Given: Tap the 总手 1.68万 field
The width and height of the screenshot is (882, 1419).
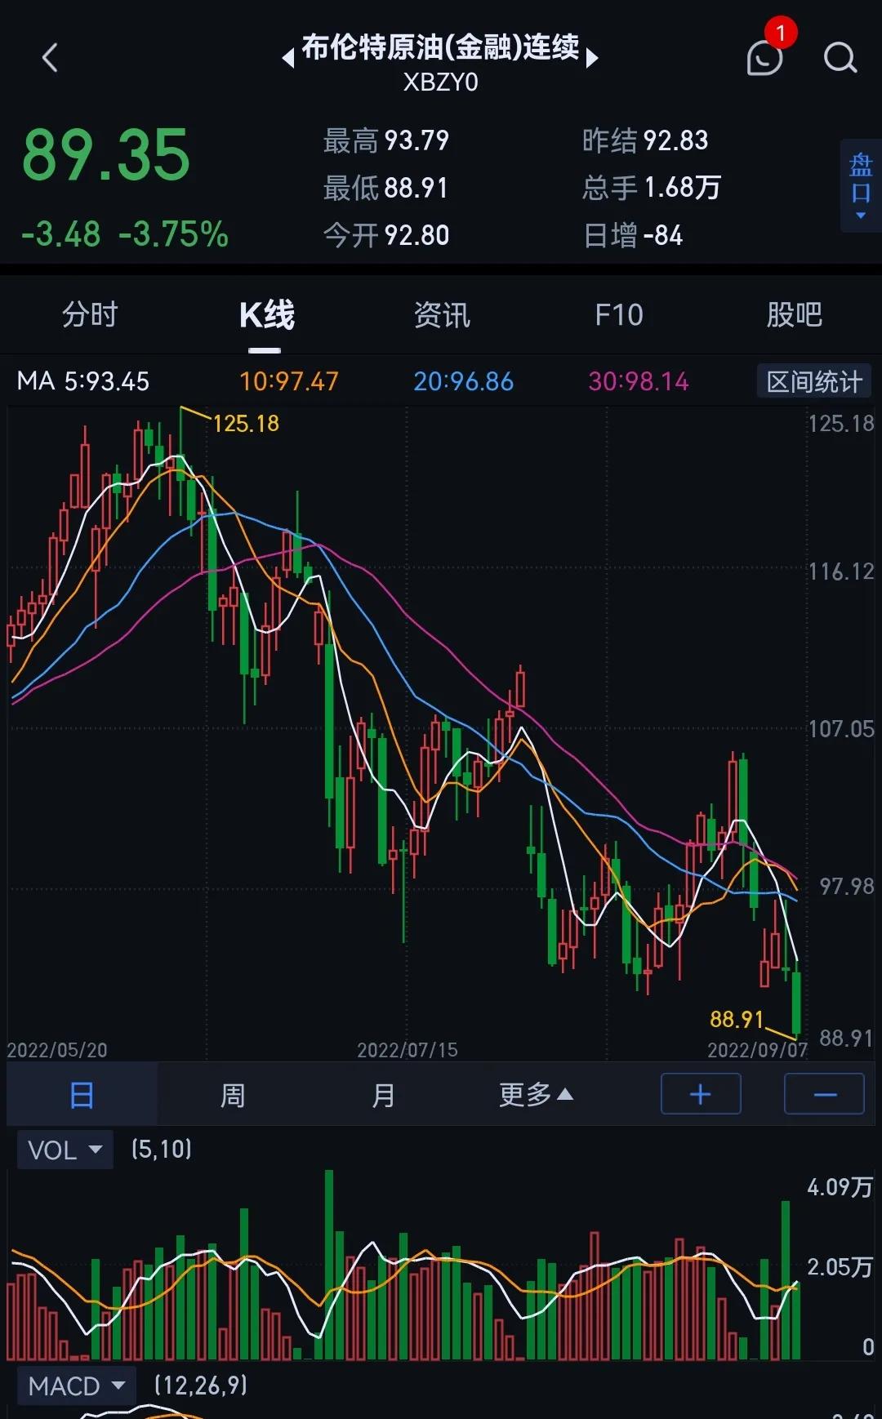Looking at the screenshot, I should [652, 188].
